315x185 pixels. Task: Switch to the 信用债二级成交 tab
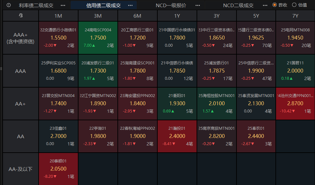(103, 6)
